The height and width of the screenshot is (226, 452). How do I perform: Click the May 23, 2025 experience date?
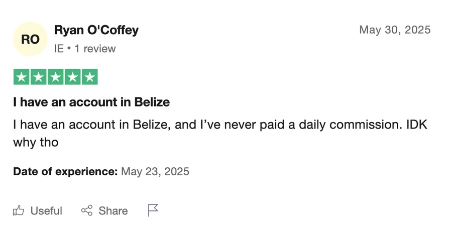click(155, 171)
